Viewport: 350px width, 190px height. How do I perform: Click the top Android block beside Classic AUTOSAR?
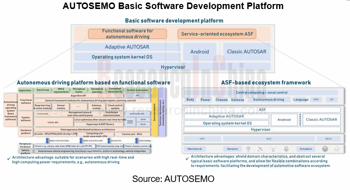[x=200, y=52]
